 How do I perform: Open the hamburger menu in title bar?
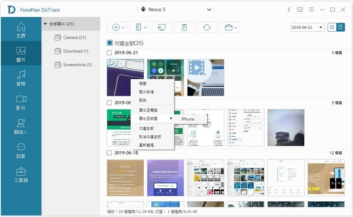pyautogui.click(x=311, y=10)
